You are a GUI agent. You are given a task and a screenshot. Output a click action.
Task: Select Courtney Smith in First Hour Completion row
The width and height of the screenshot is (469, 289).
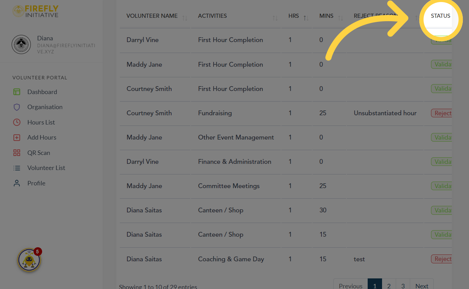(149, 89)
